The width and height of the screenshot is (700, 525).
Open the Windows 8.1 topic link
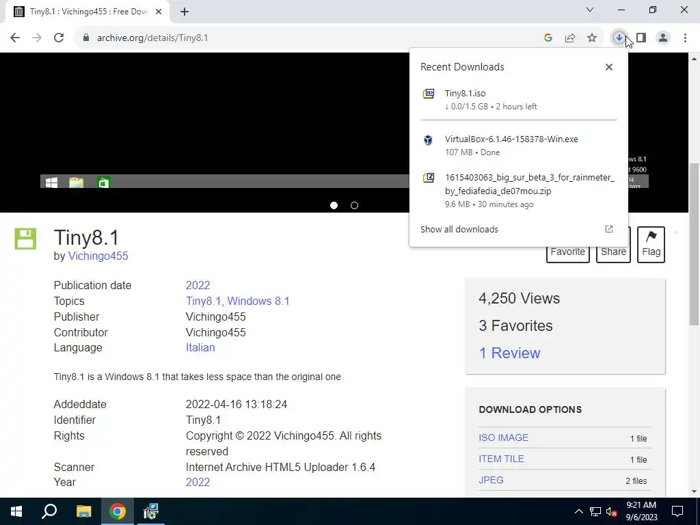pos(258,301)
